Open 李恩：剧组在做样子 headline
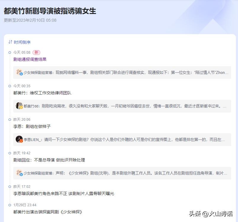Image resolution: width=238 pixels, height=222 pixels. coord(32,126)
